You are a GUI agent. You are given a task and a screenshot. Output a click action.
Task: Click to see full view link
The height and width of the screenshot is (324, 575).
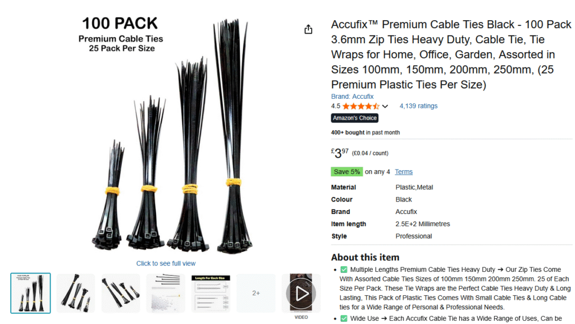pos(166,263)
